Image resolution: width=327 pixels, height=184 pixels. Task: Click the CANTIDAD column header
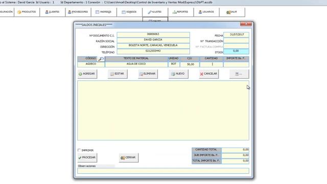(211, 59)
